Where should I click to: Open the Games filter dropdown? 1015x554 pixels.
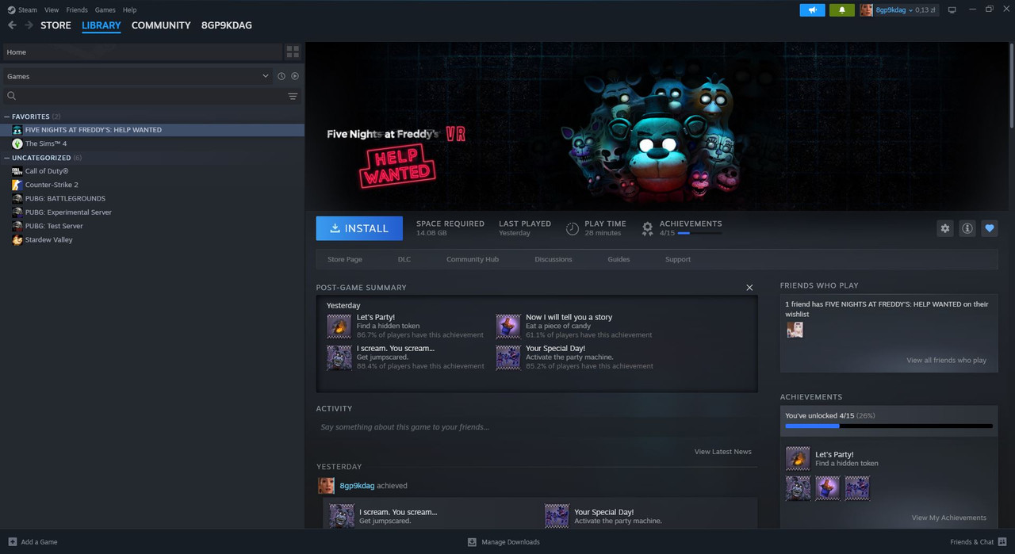[x=138, y=76]
